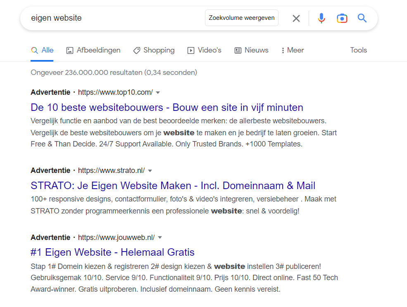Expand the Meer menu with three dots
The height and width of the screenshot is (307, 407).
[292, 50]
